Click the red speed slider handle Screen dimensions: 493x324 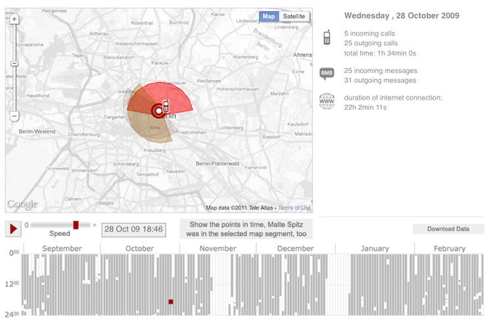tap(76, 225)
